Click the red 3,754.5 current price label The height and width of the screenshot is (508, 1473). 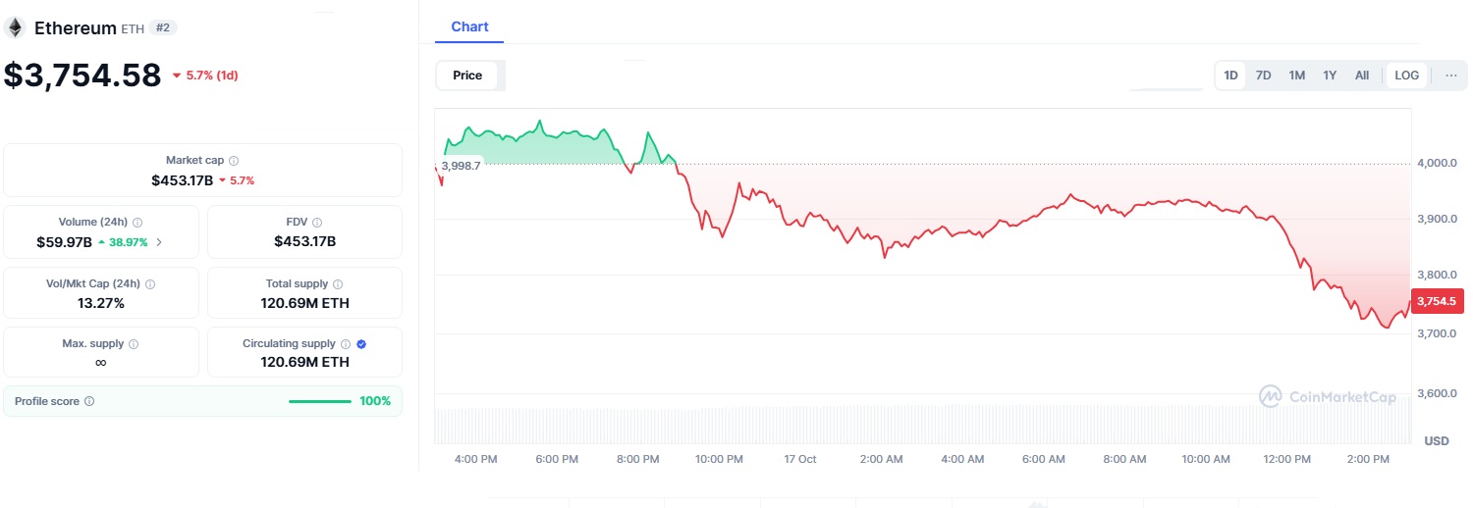1437,301
